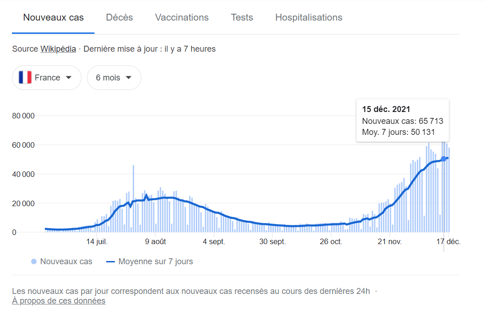Image resolution: width=485 pixels, height=320 pixels.
Task: Open the 6 mois period dropdown
Action: (108, 78)
